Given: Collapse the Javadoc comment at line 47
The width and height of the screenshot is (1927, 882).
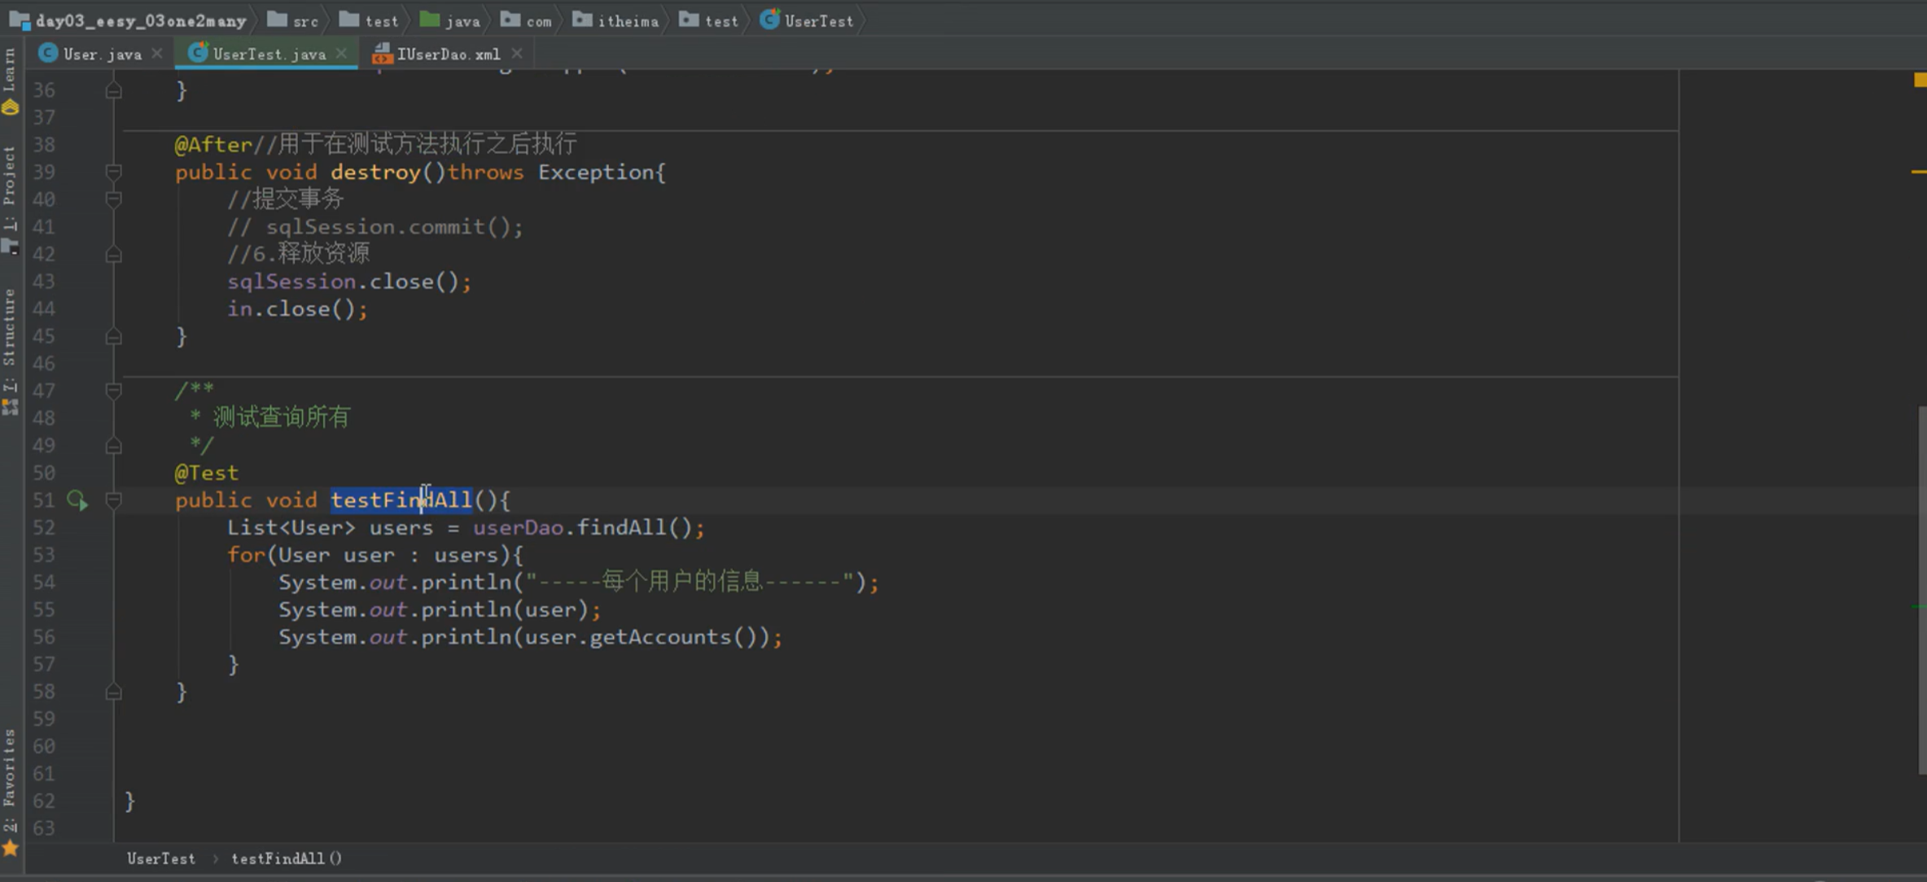Looking at the screenshot, I should tap(114, 391).
